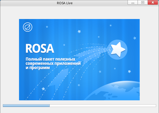Click the 'ROSA Live' window title
The width and height of the screenshot is (159, 113).
(x=65, y=3)
